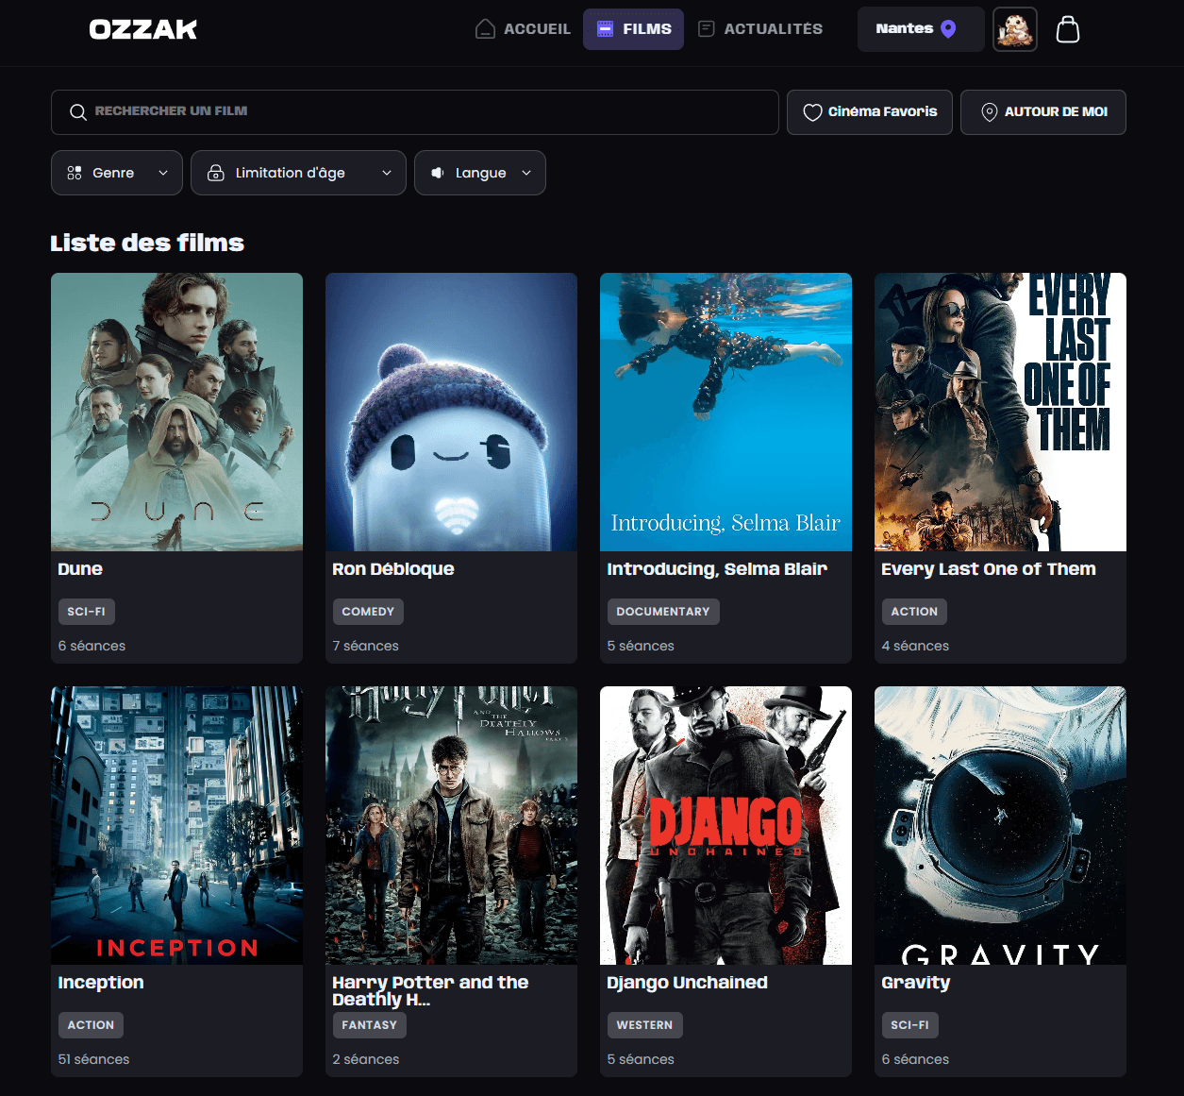Click the pin icon in Autour de moi
This screenshot has width=1184, height=1096.
tap(990, 112)
